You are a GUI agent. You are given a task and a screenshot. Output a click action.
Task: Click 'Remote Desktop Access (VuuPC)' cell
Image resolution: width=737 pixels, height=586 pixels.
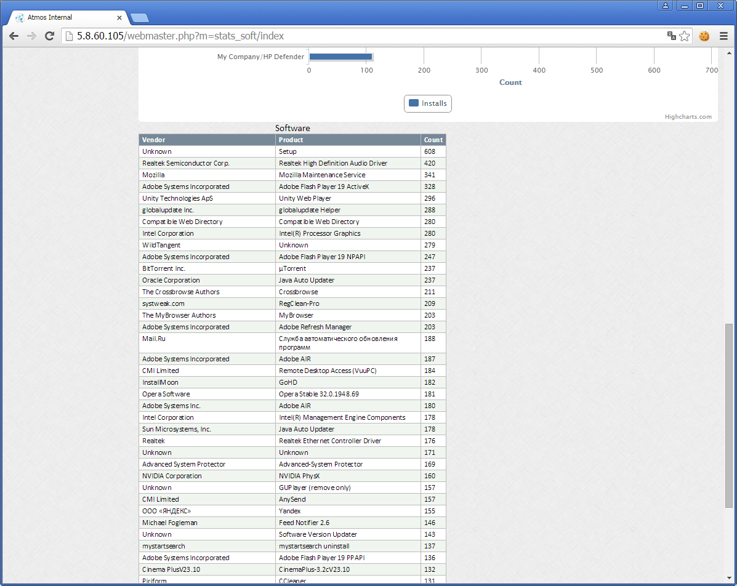(348, 371)
